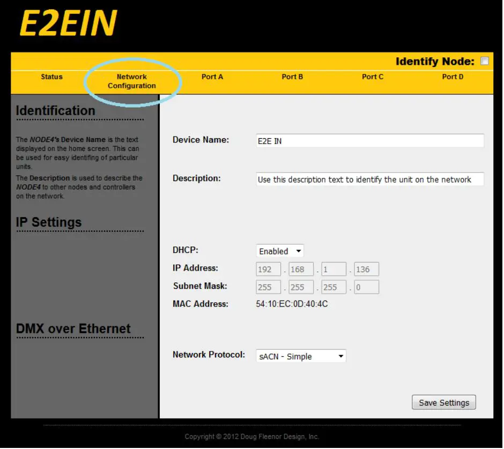The width and height of the screenshot is (504, 449).
Task: Click the Description text field
Action: (370, 179)
